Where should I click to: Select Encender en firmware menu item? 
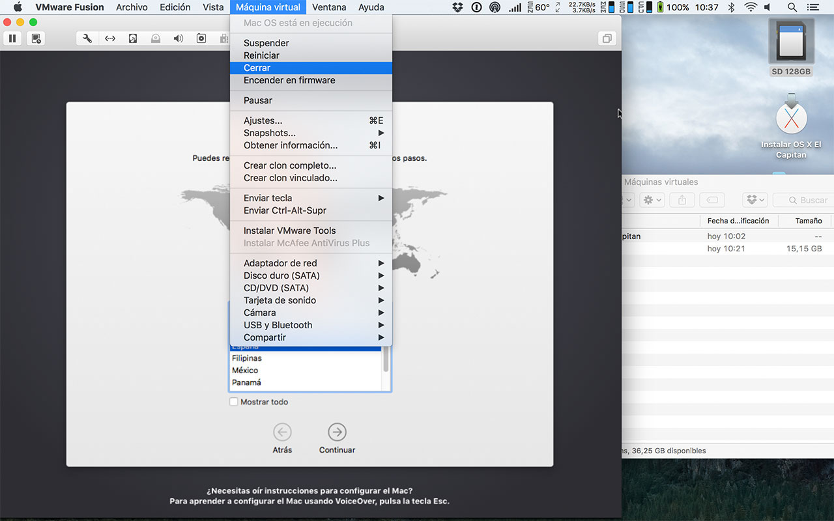coord(311,80)
